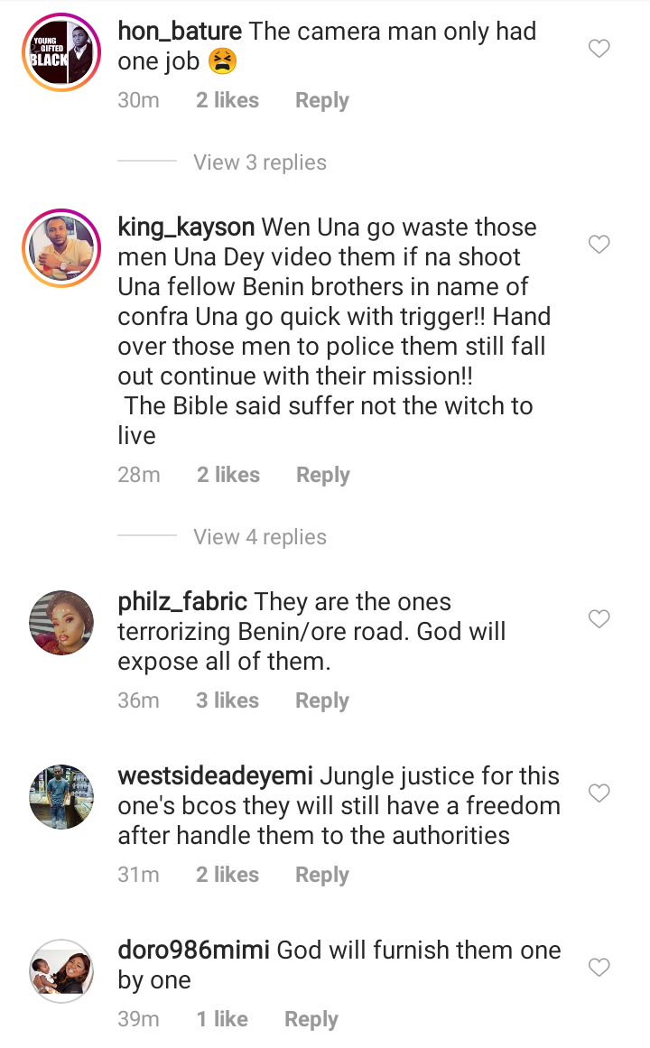650x1048 pixels.
Task: Open hon_bature's profile picture
Action: tap(61, 52)
